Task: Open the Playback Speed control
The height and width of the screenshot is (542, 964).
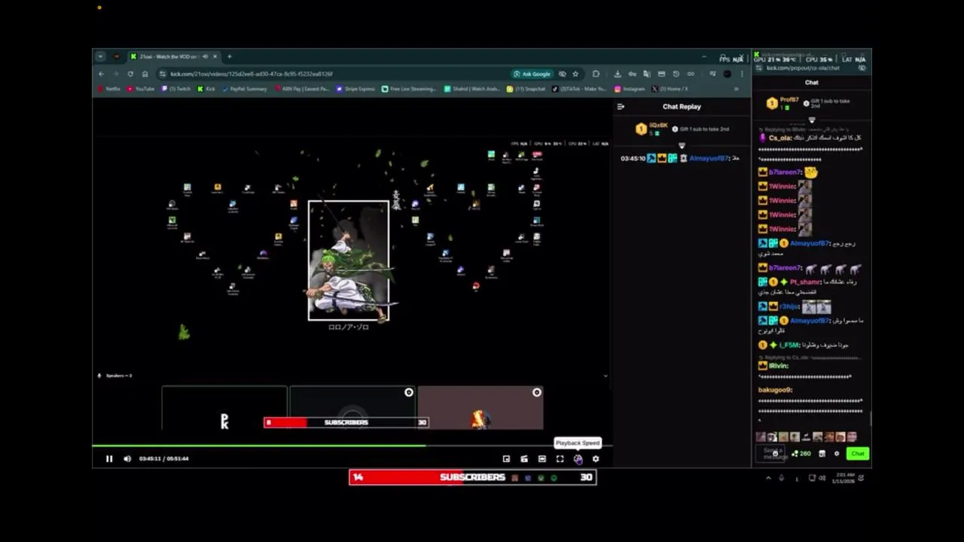Action: tap(578, 458)
